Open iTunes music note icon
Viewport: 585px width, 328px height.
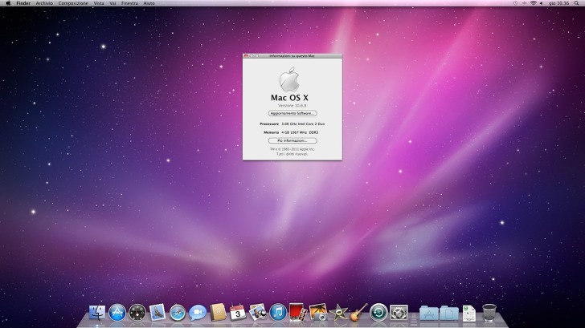point(278,313)
